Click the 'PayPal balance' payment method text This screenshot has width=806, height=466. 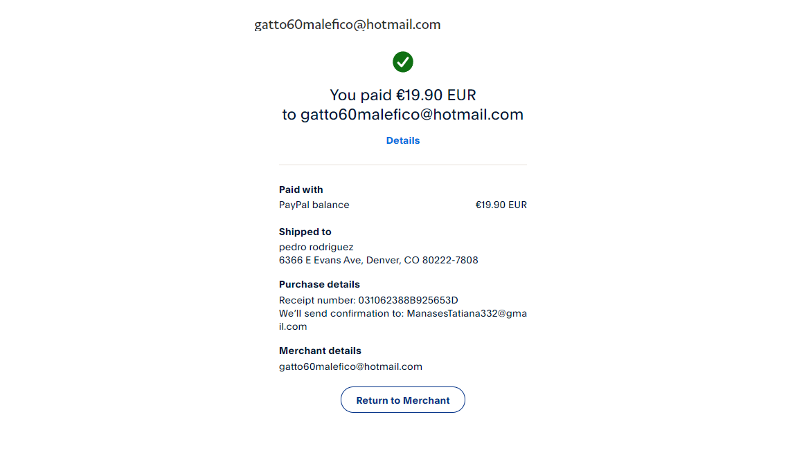coord(314,205)
